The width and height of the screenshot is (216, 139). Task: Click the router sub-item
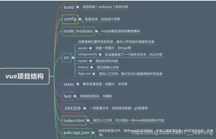[x=83, y=61]
